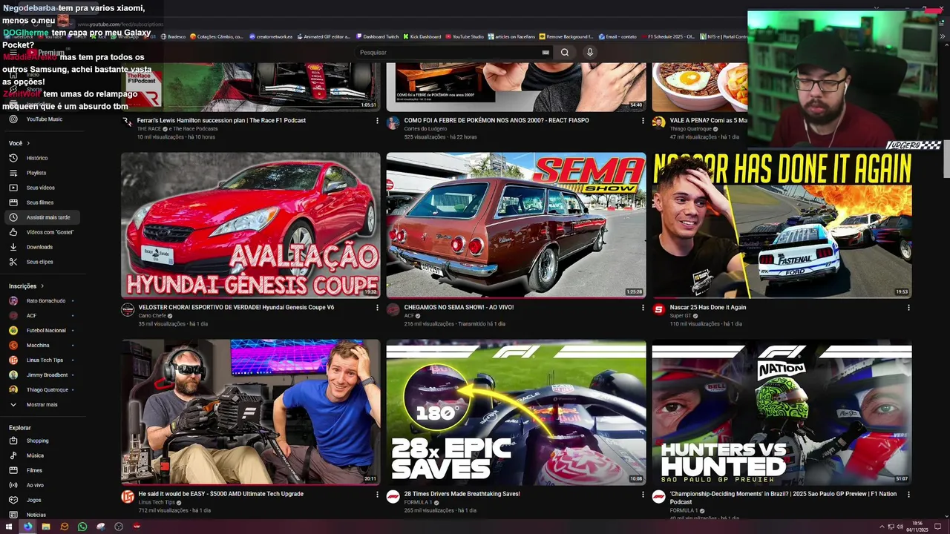Open Futebol Nacional subscription
Image resolution: width=950 pixels, height=534 pixels.
(x=46, y=331)
